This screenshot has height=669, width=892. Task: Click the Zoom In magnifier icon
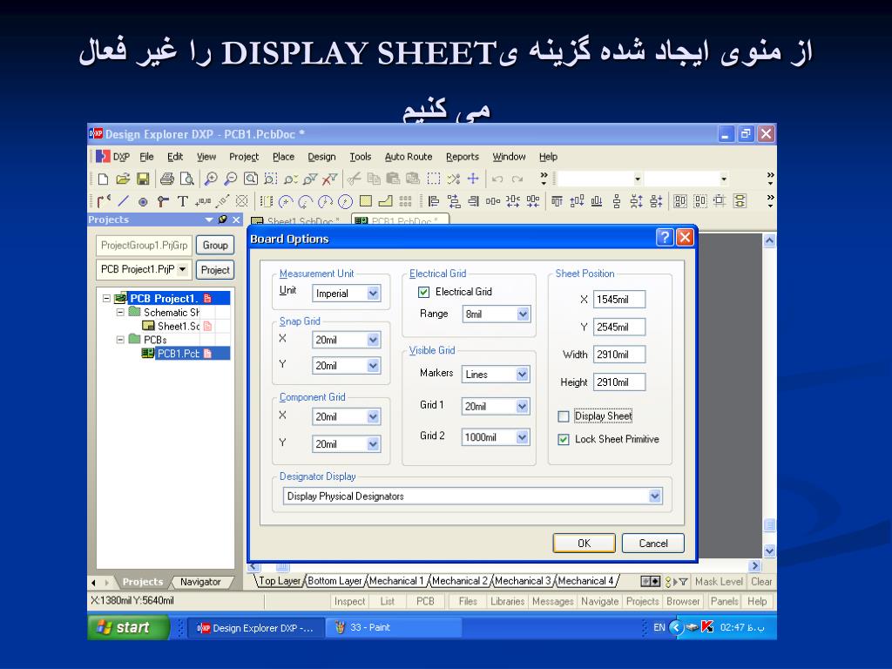pyautogui.click(x=211, y=179)
